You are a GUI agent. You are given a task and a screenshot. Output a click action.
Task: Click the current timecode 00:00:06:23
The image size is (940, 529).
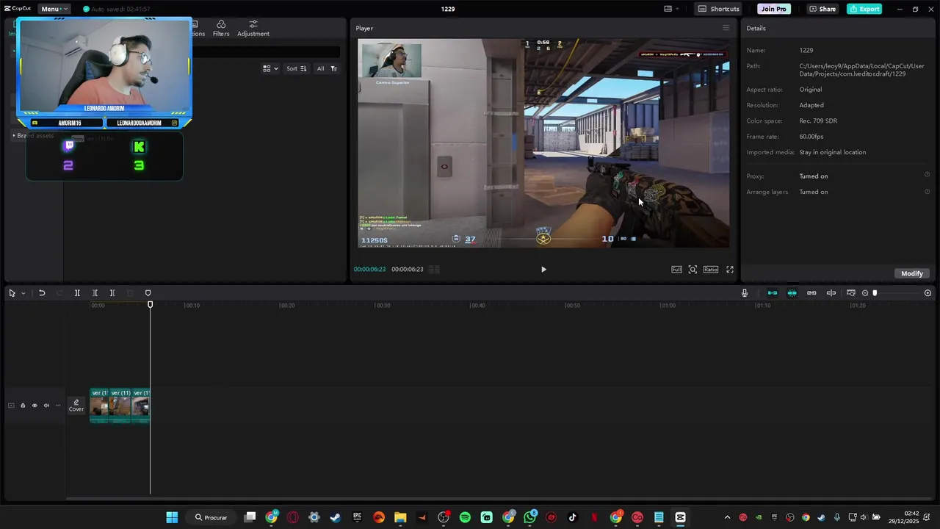click(369, 270)
